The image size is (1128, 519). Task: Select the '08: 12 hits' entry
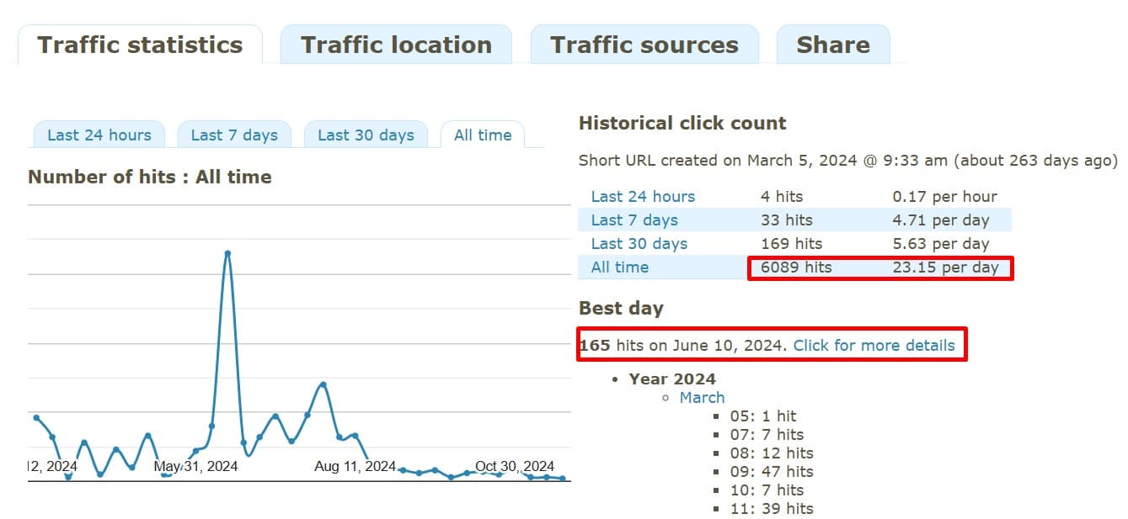pos(772,453)
